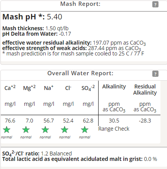
Task: Click the sodium value 56.7
Action: 49,121
